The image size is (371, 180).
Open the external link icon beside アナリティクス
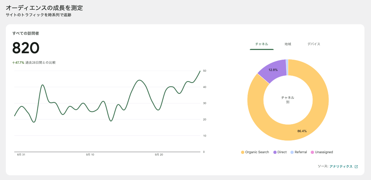(x=356, y=167)
